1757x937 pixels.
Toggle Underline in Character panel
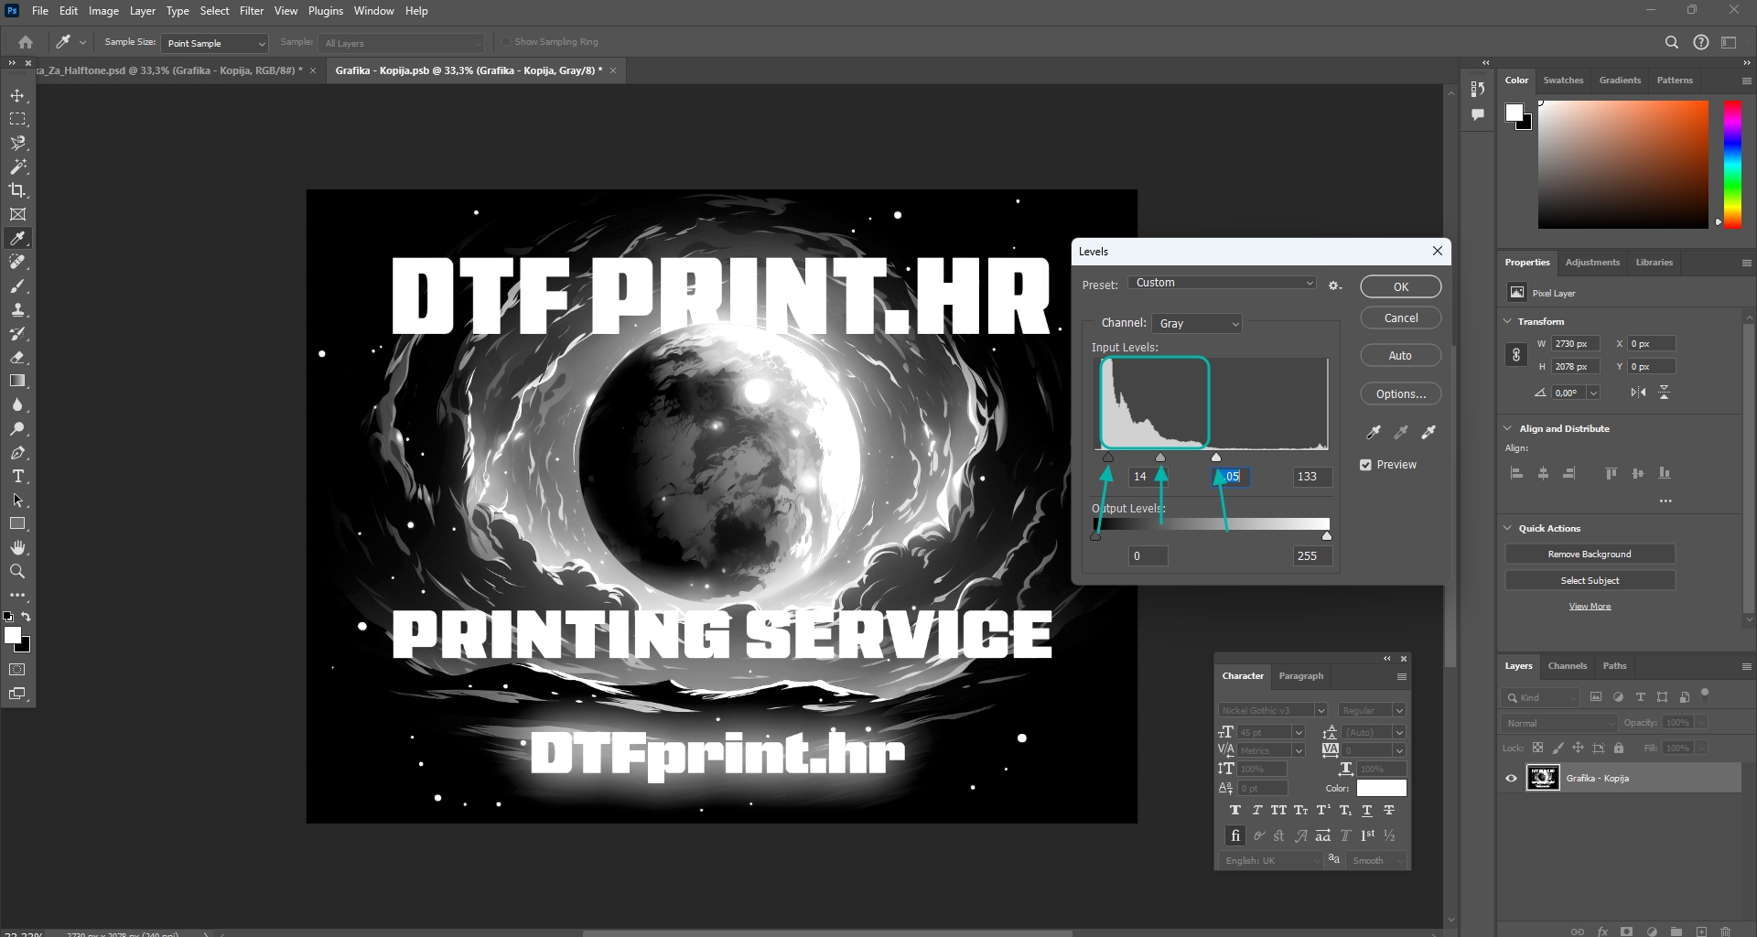tap(1367, 811)
